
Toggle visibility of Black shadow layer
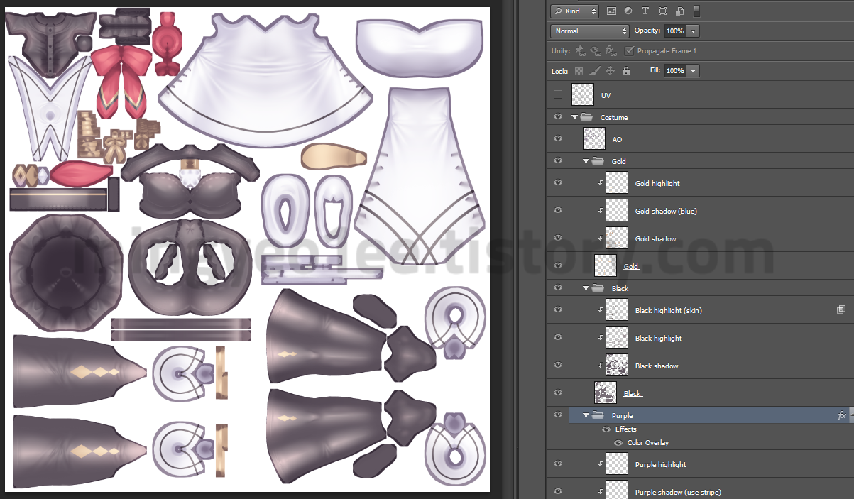[557, 366]
